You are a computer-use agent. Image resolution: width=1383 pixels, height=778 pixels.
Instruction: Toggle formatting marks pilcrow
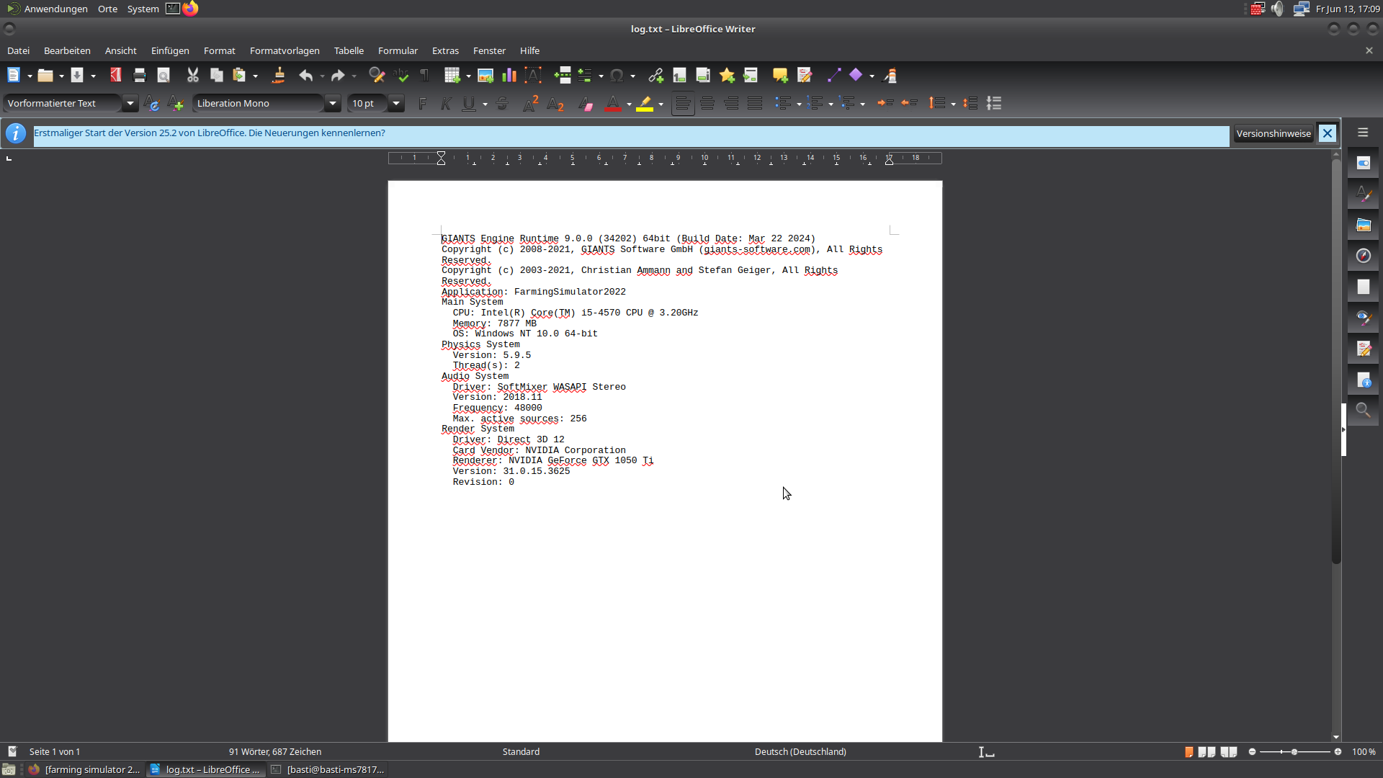click(424, 75)
